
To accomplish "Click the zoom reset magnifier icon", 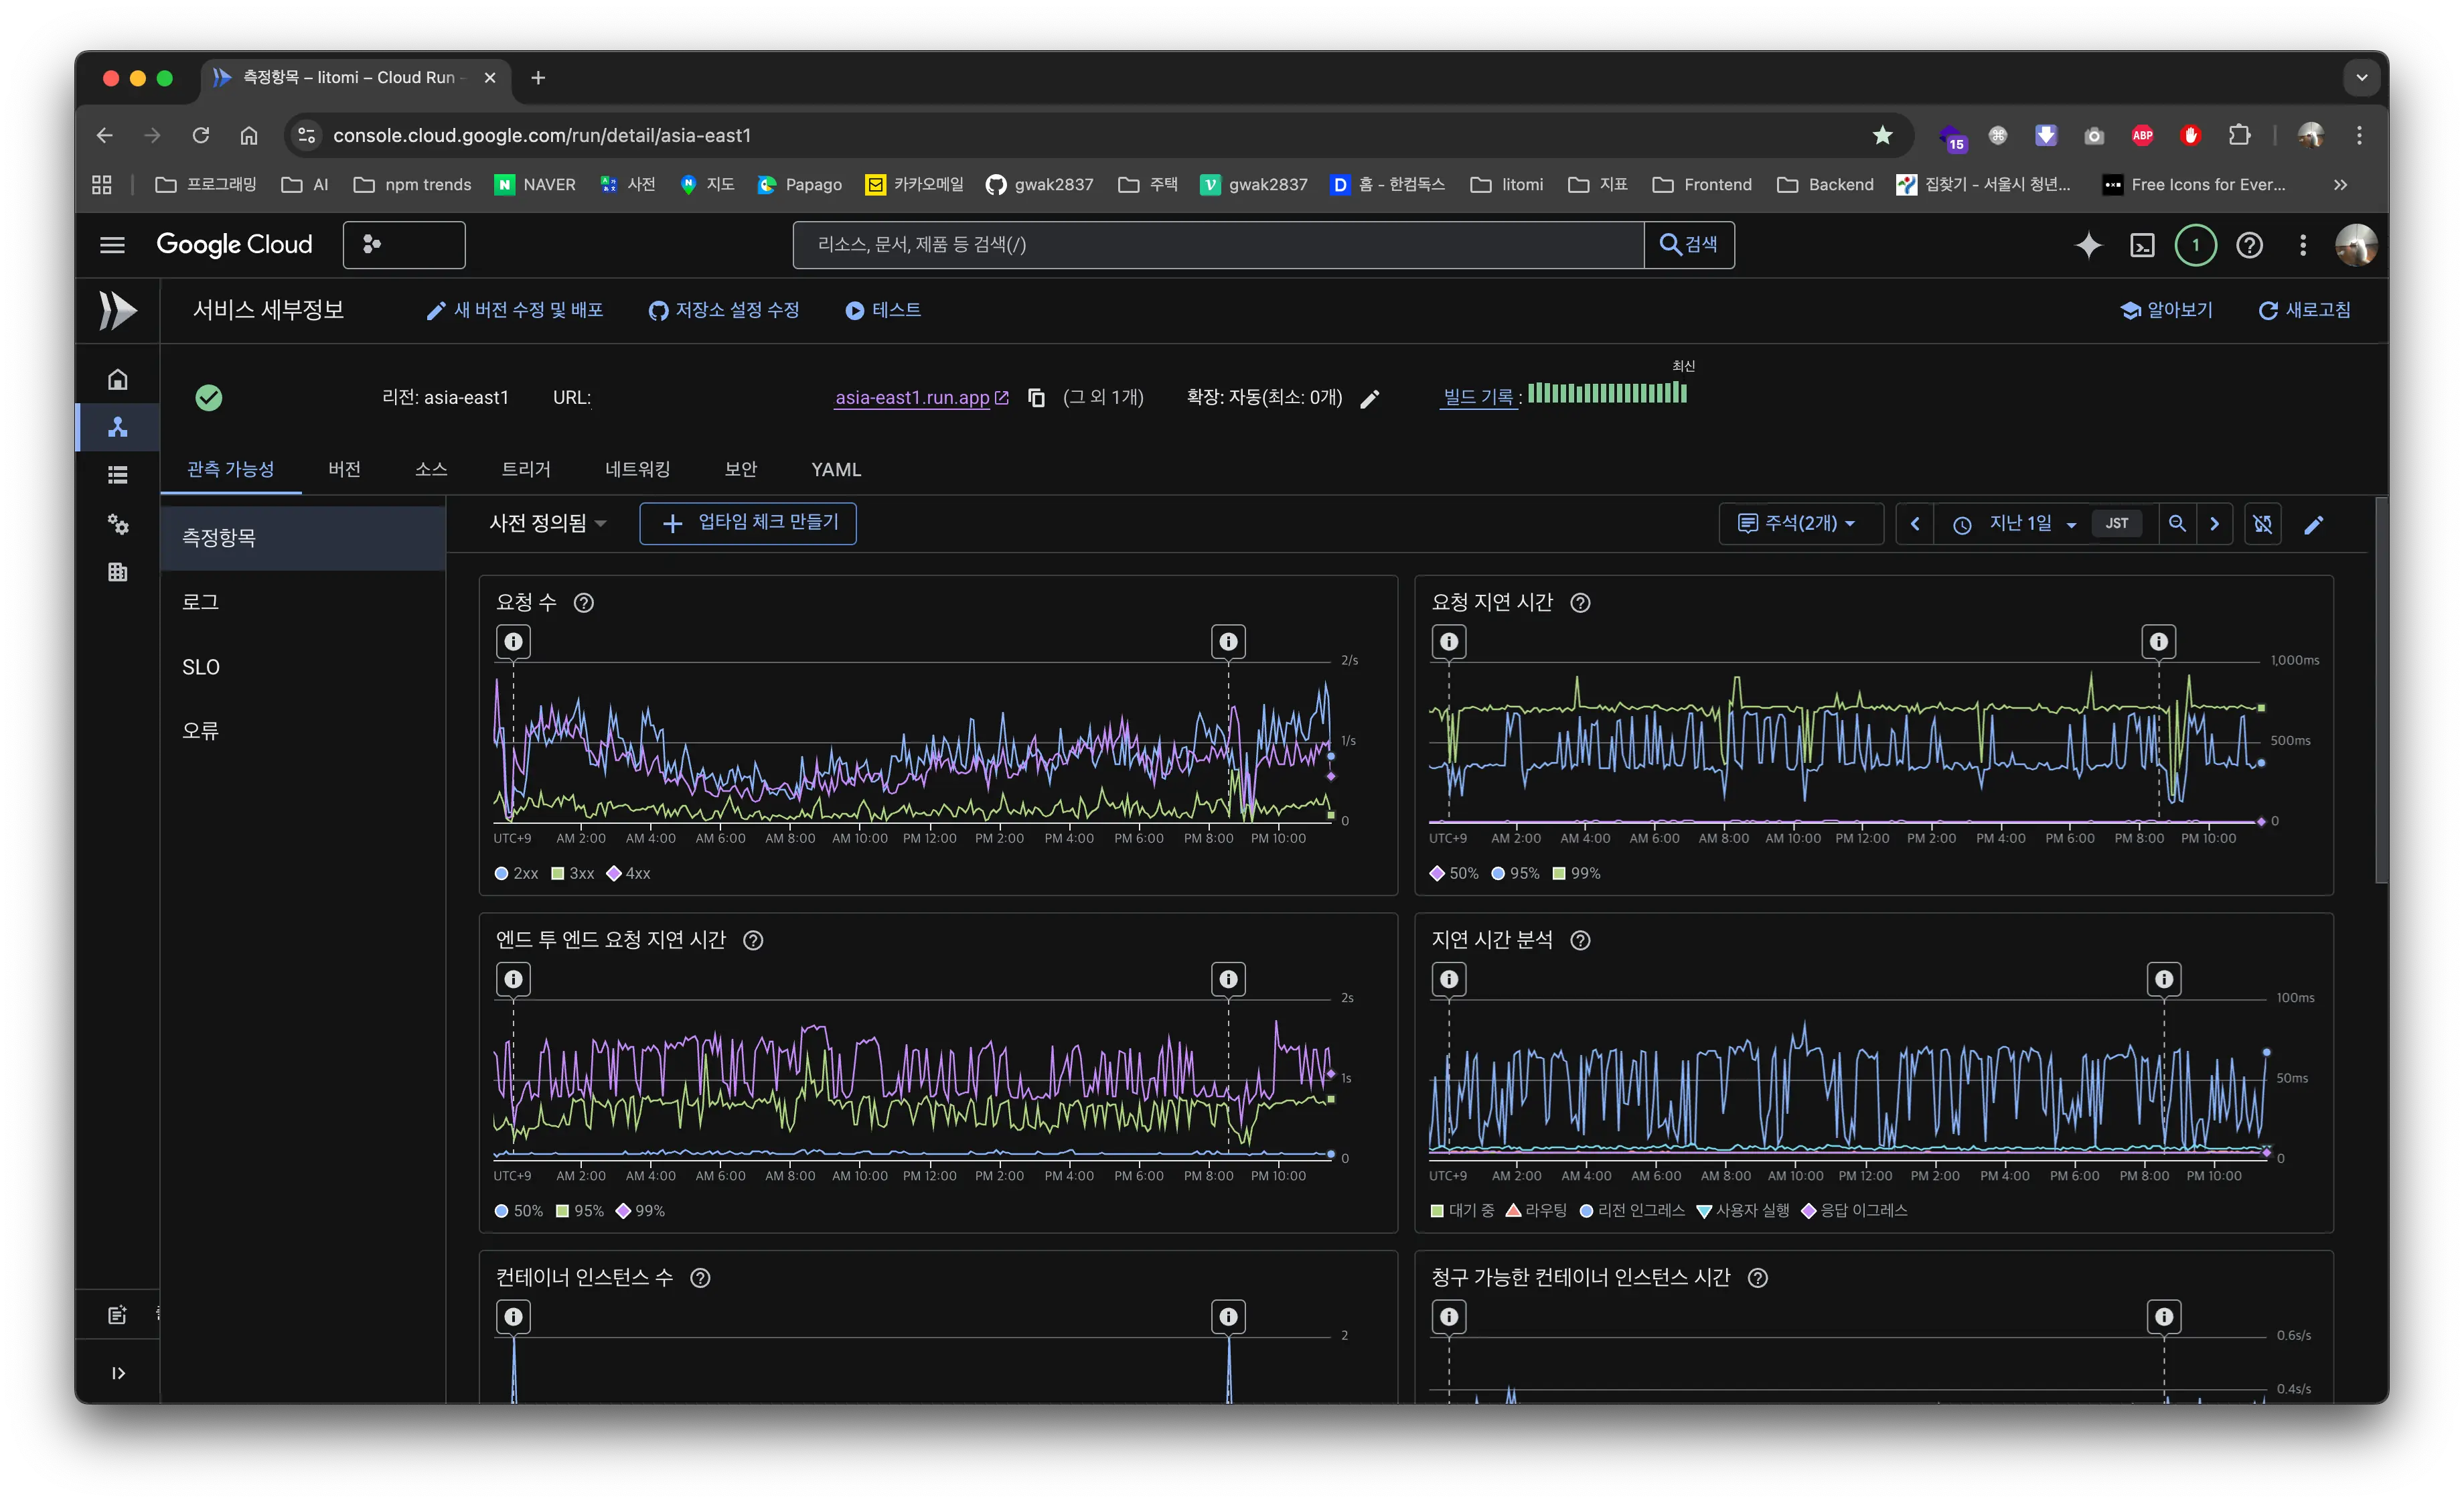I will click(x=2176, y=523).
